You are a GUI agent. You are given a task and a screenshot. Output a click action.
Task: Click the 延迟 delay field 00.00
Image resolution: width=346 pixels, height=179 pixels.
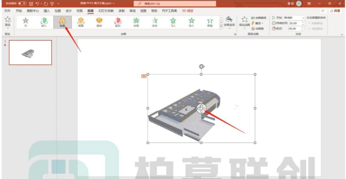[x=295, y=29]
